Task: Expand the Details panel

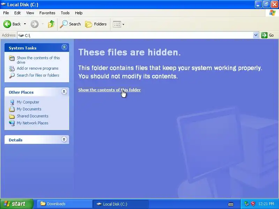Action: tap(64, 139)
